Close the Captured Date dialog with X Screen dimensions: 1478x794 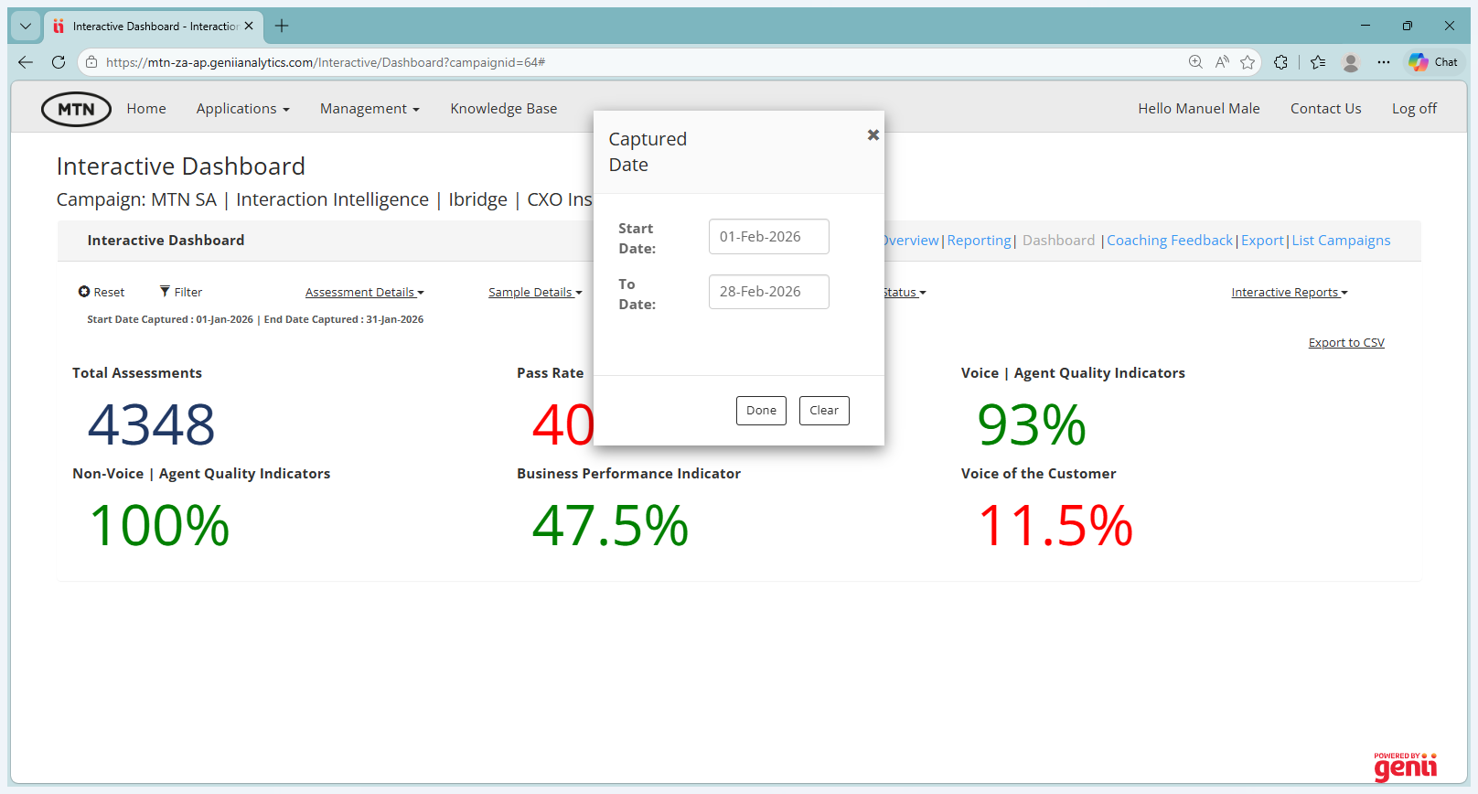(873, 135)
